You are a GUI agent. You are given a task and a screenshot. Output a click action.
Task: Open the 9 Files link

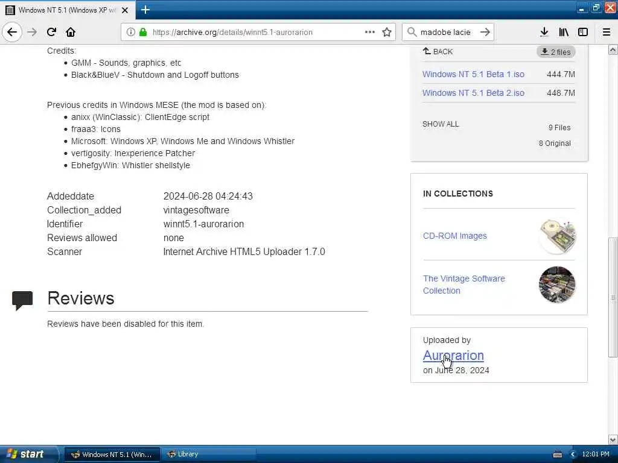tap(559, 128)
